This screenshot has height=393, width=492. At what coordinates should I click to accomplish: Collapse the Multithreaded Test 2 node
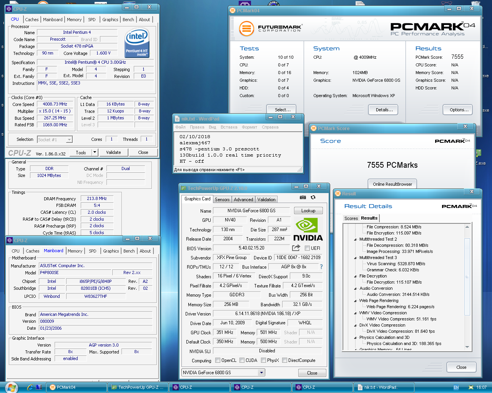click(x=355, y=239)
